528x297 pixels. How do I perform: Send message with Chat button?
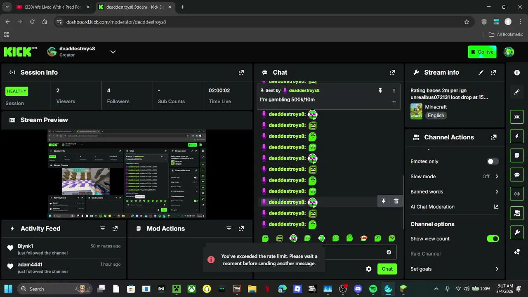387,269
